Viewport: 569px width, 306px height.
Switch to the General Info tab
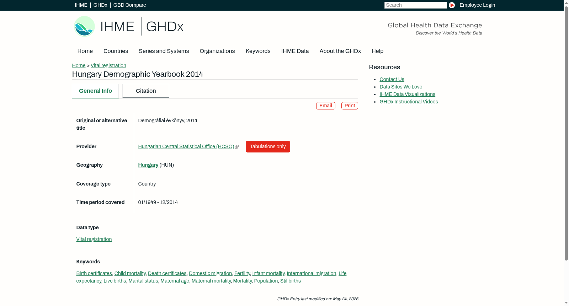tap(95, 91)
